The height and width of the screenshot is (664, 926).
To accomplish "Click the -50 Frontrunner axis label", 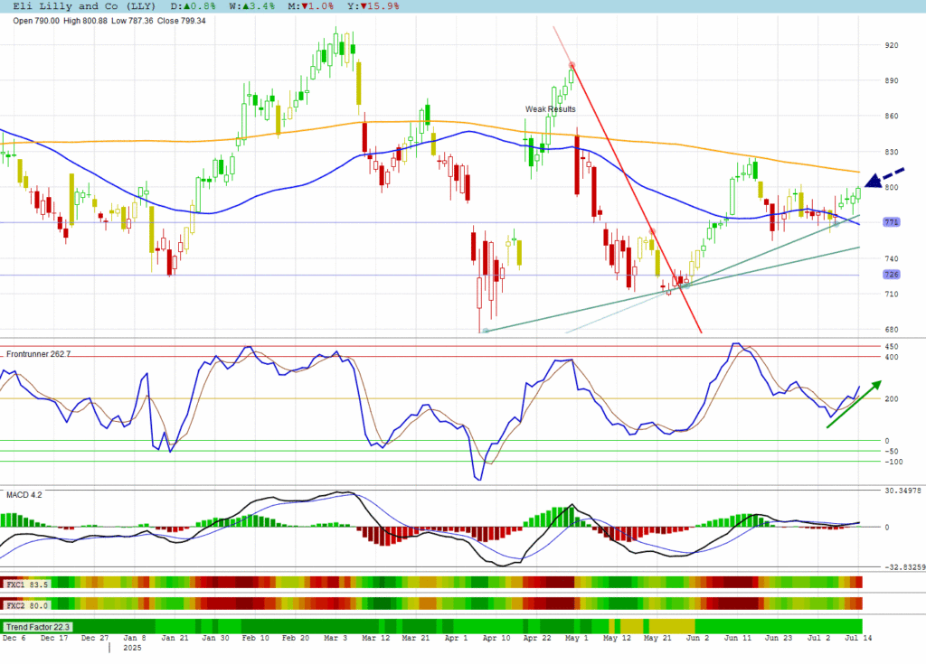I will pos(891,452).
